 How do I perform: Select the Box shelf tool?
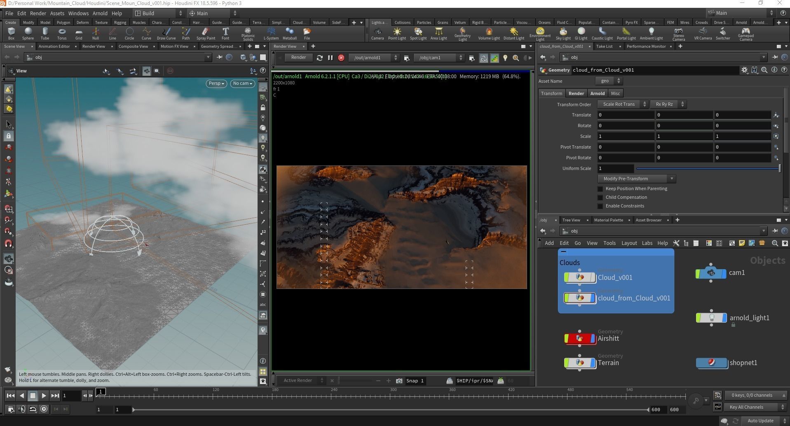point(11,33)
